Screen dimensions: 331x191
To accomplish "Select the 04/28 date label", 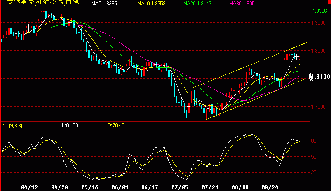I will 60,187.
